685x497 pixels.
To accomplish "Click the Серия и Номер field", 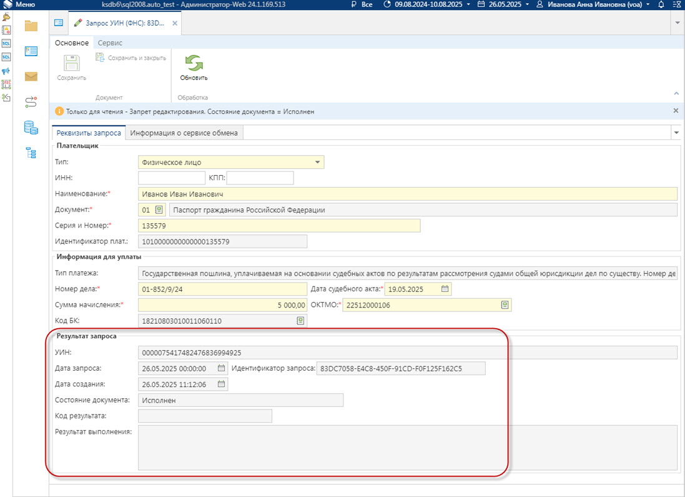I will pos(279,226).
